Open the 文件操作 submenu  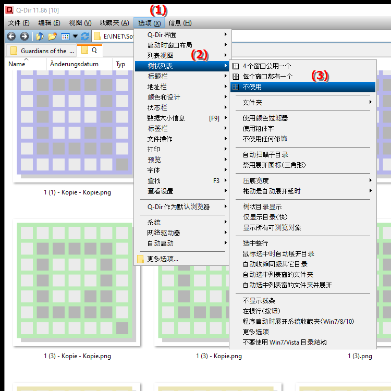(x=182, y=139)
